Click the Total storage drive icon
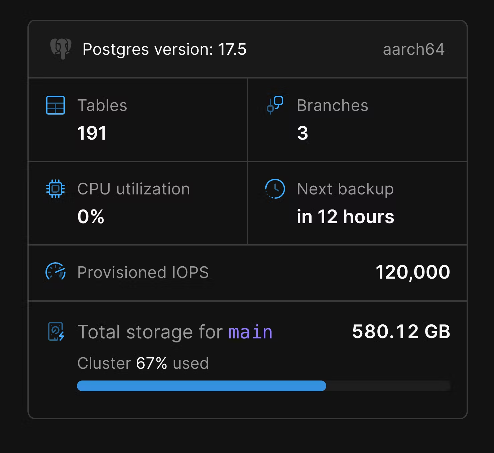The width and height of the screenshot is (494, 453). pos(55,332)
